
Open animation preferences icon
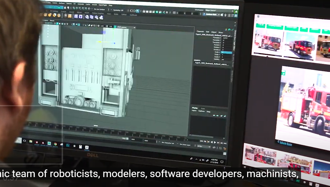coord(225,148)
